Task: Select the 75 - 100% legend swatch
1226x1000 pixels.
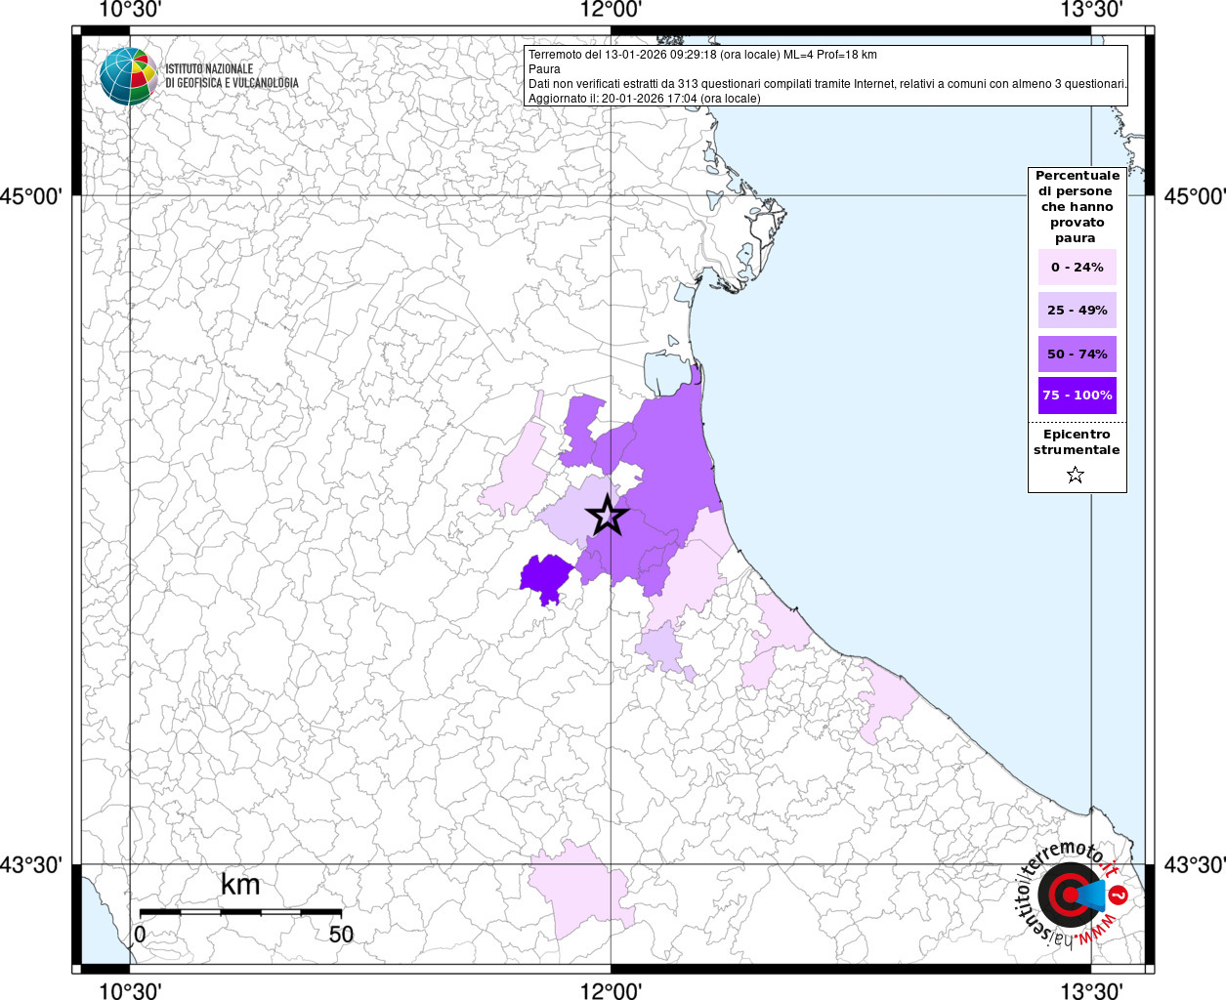Action: click(1078, 396)
